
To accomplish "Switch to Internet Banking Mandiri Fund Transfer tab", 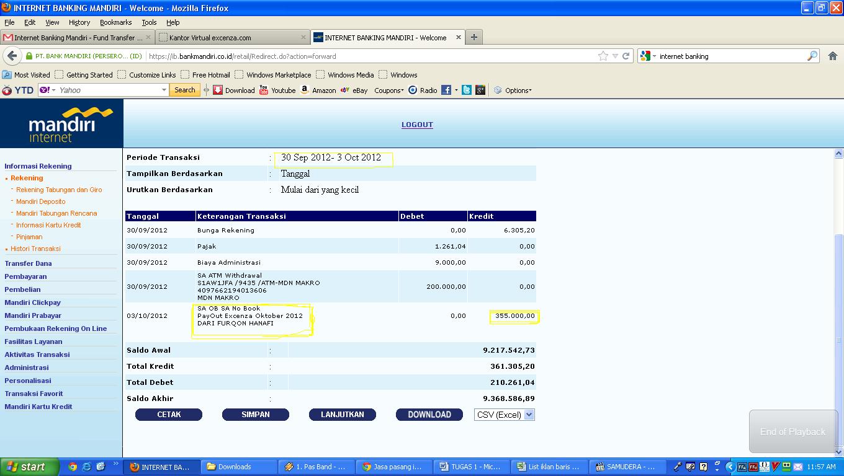I will tap(78, 37).
